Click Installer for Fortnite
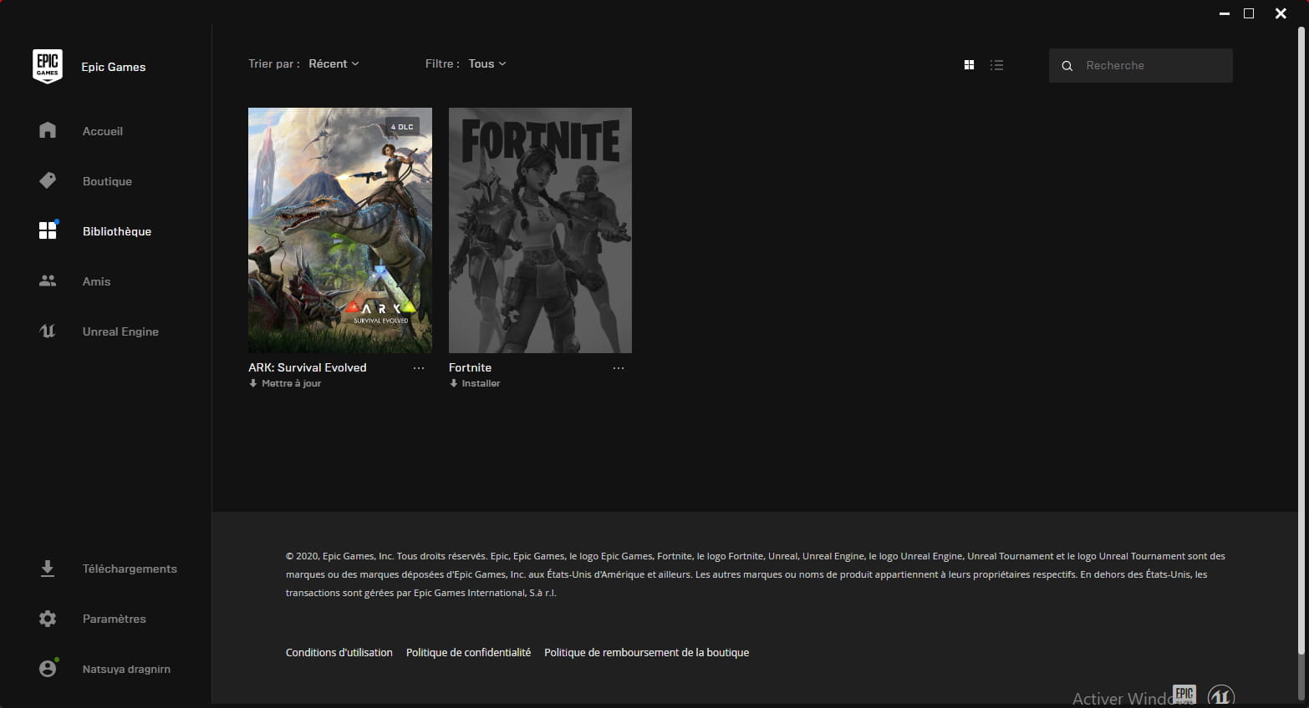The image size is (1309, 708). point(475,383)
